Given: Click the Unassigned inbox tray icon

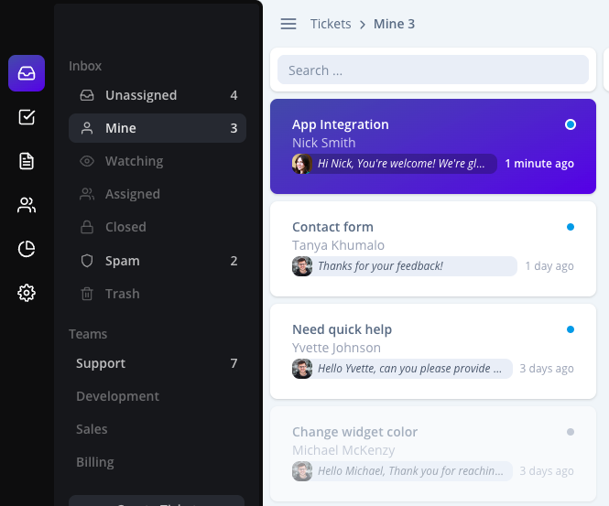Looking at the screenshot, I should click(x=87, y=95).
